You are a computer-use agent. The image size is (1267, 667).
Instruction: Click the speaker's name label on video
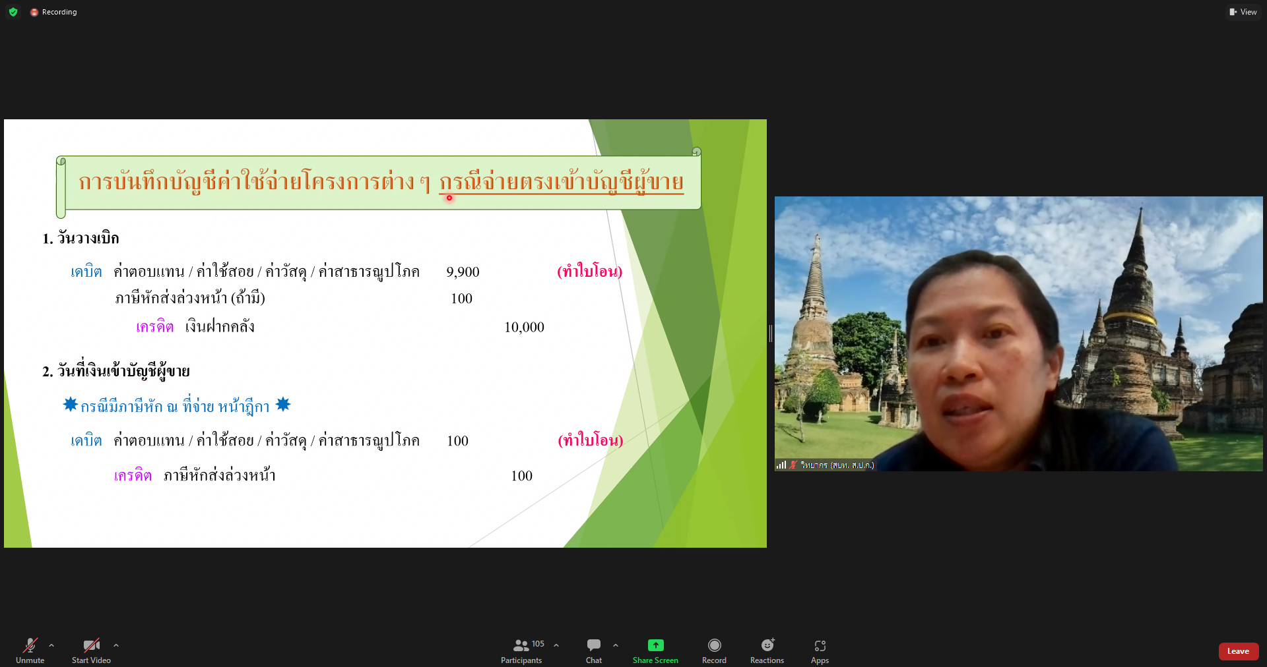pyautogui.click(x=837, y=465)
